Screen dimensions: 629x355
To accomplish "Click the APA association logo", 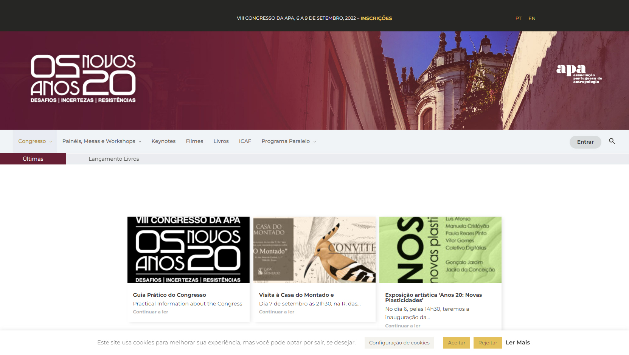I will [x=579, y=74].
